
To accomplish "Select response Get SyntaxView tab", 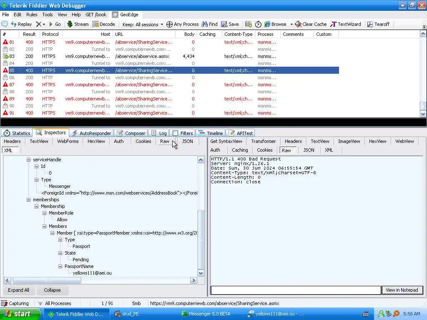I will point(226,141).
